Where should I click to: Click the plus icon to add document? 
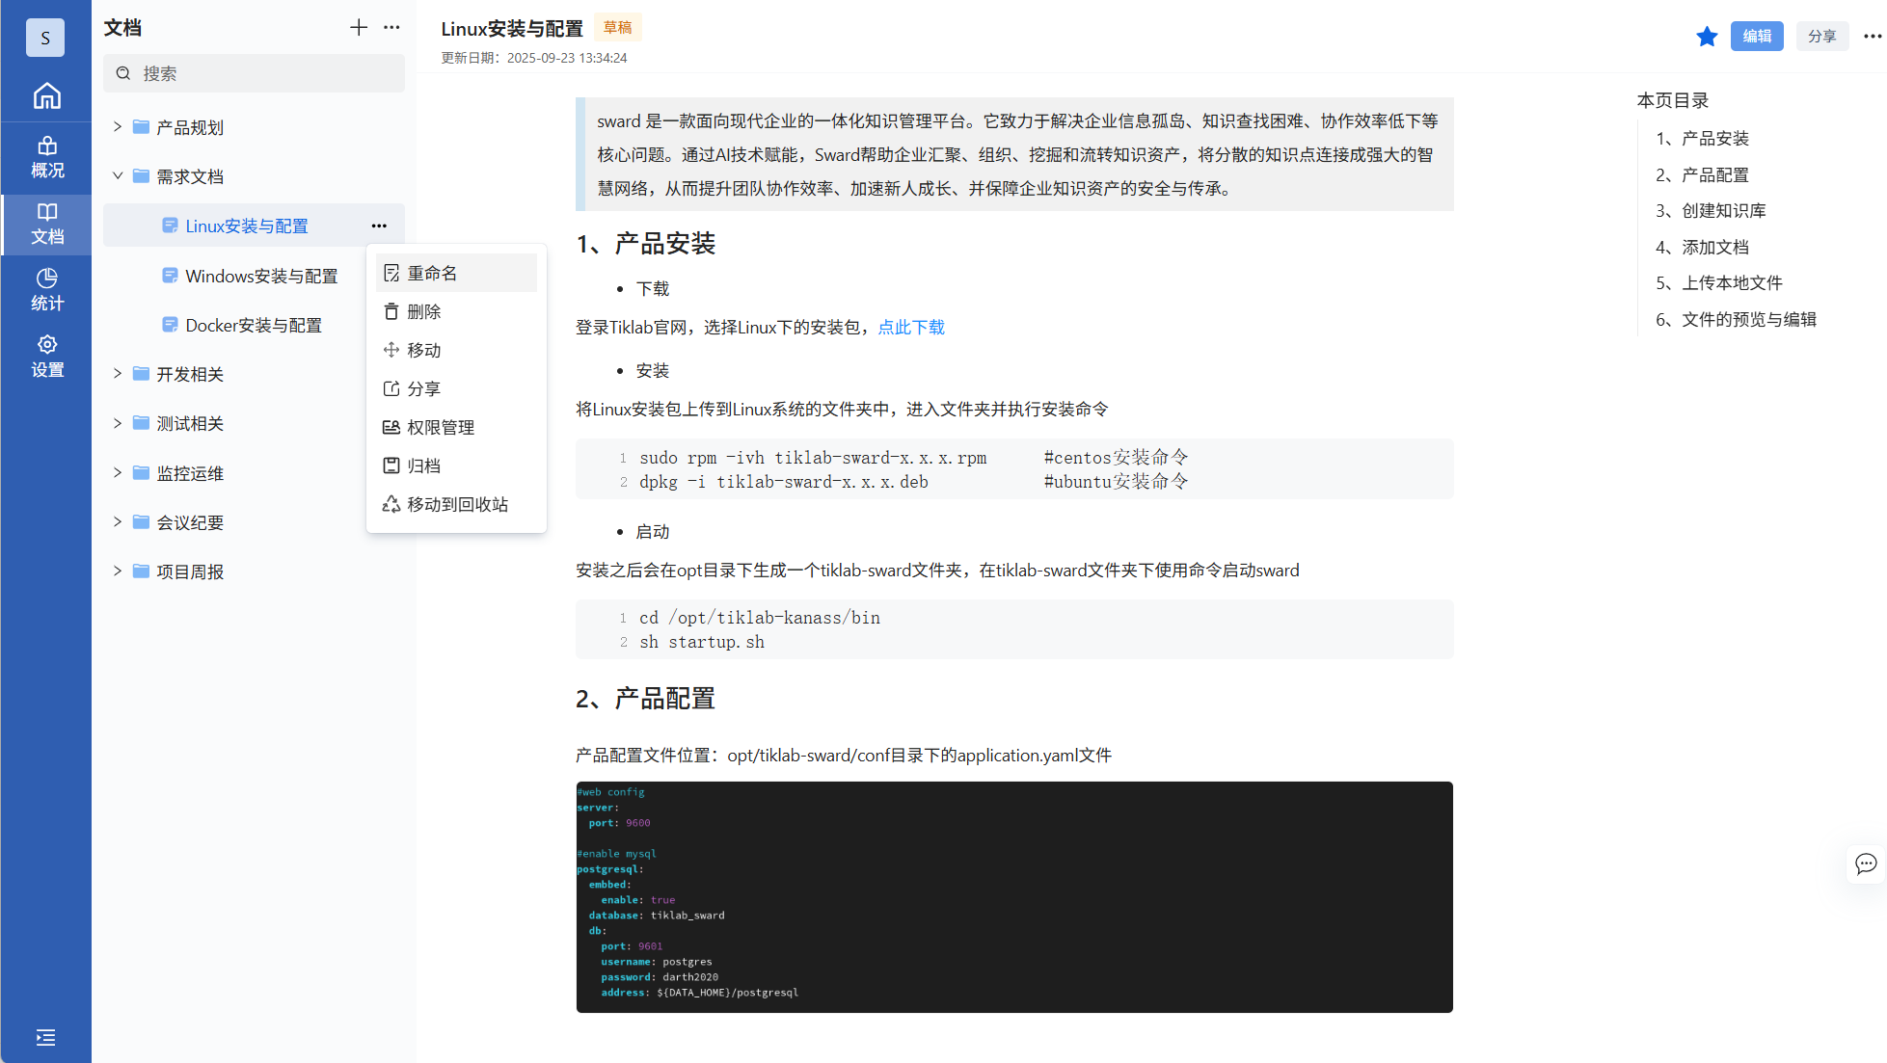(358, 27)
